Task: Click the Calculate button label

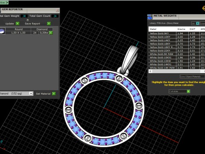Action: pos(173,91)
